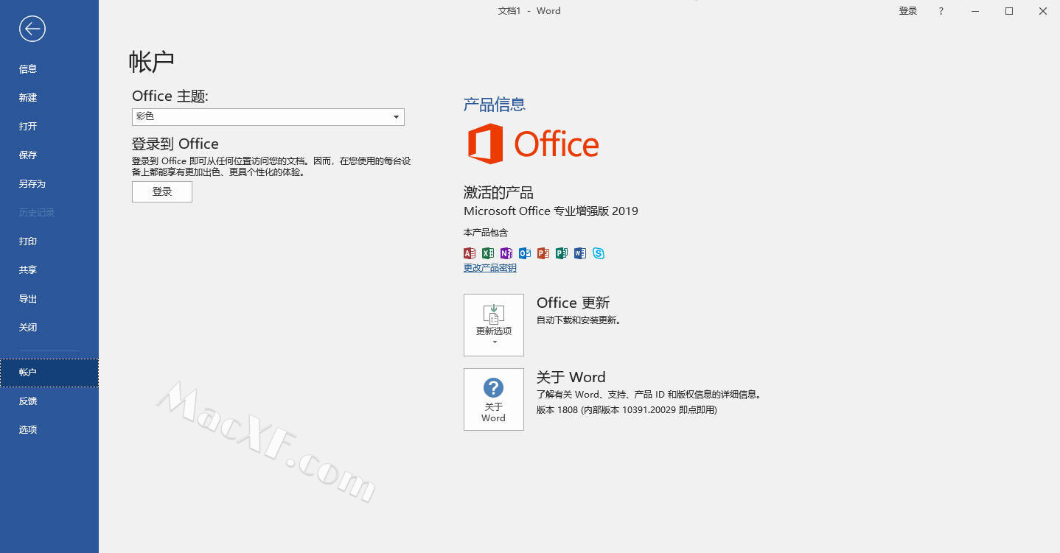Click the Word app icon in product list
Screen dimensions: 1060x553
[580, 253]
